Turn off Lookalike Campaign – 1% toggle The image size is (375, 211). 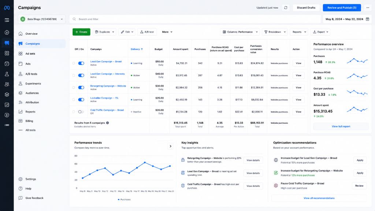pos(81,100)
